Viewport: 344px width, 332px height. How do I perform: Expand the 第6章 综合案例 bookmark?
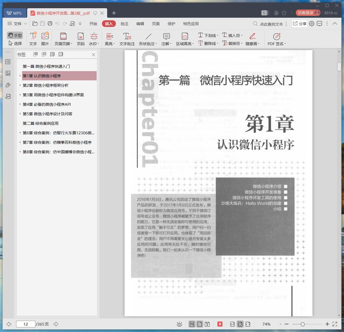[20, 133]
